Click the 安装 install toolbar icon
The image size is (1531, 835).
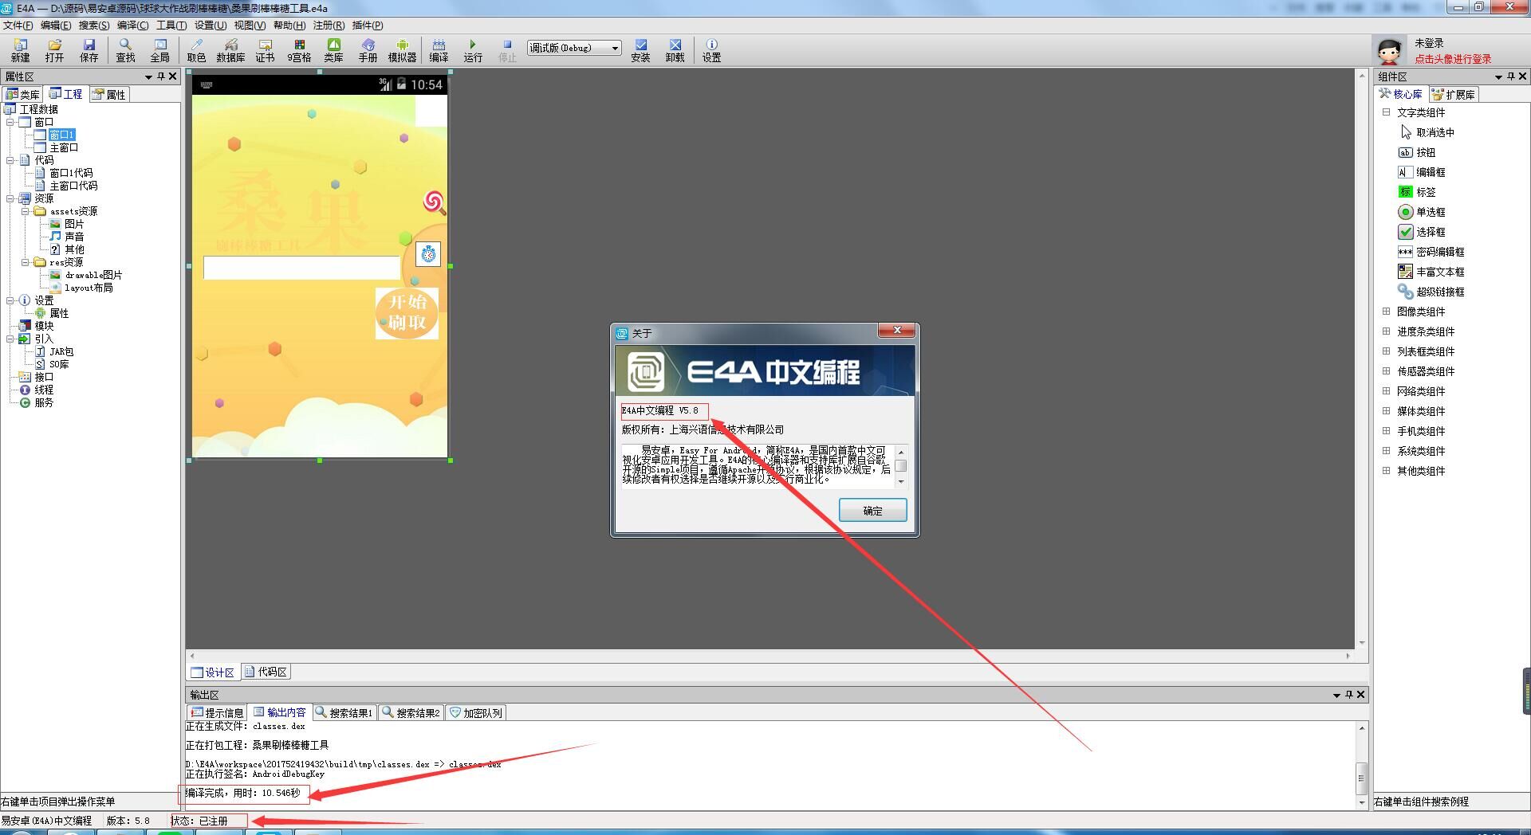(x=640, y=50)
